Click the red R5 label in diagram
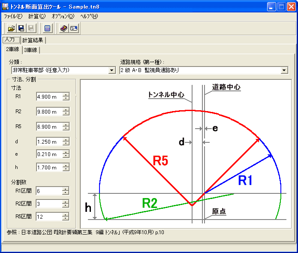Screen dimensions: 298x253 pyautogui.click(x=161, y=161)
